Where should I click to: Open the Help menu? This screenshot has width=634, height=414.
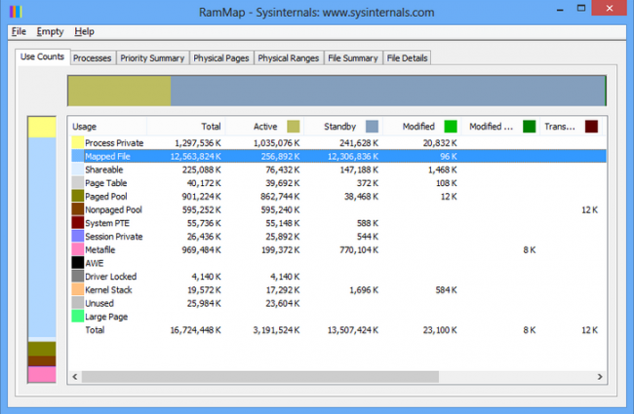pos(84,31)
